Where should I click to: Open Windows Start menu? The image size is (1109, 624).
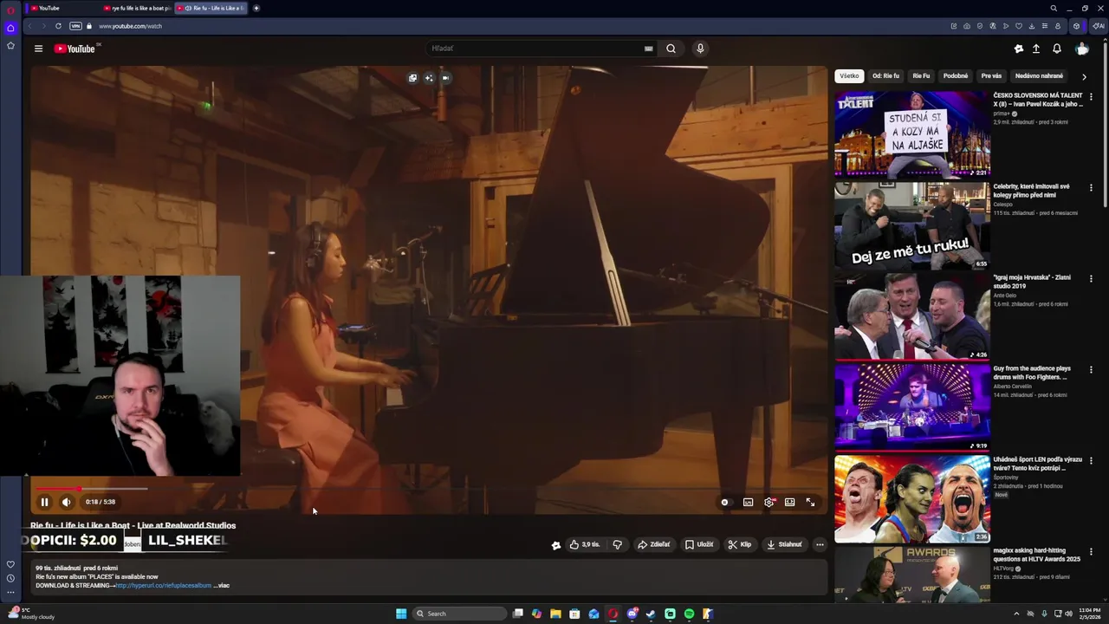click(401, 614)
